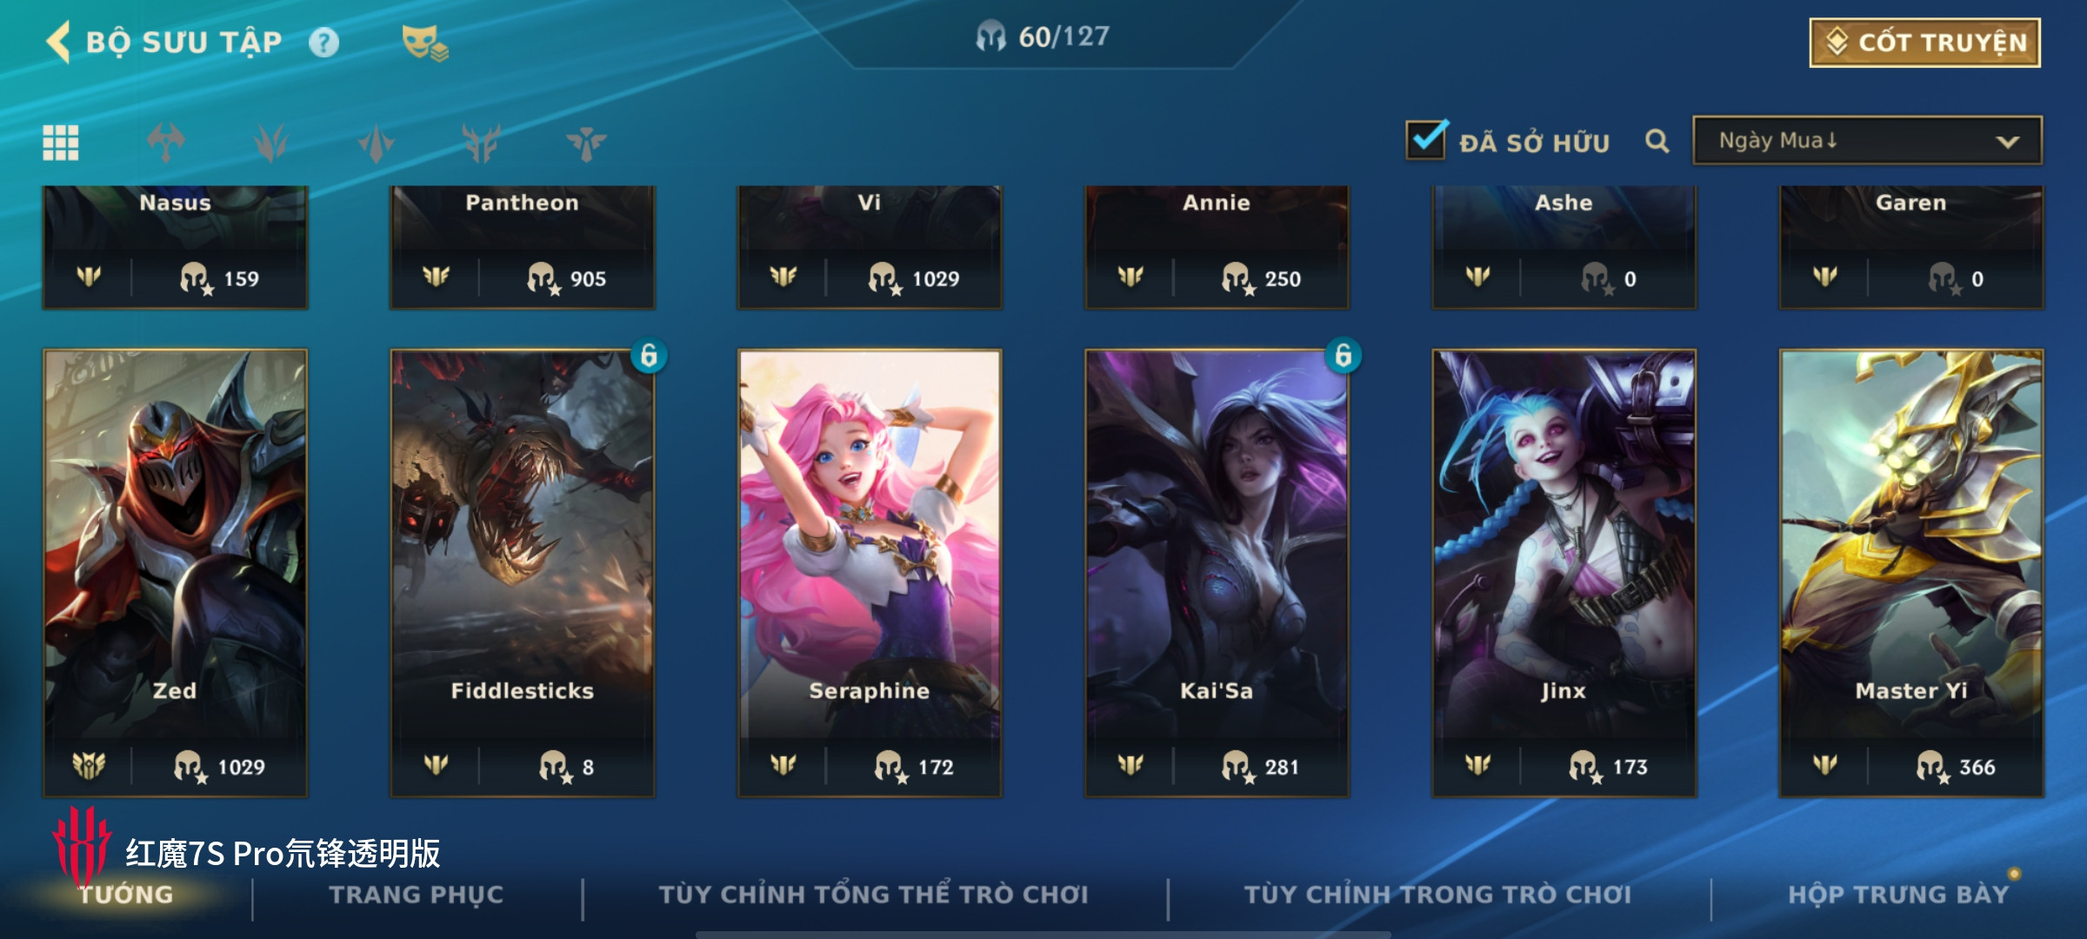Expand sort options via chevron arrow
The height and width of the screenshot is (939, 2087).
point(2007,142)
